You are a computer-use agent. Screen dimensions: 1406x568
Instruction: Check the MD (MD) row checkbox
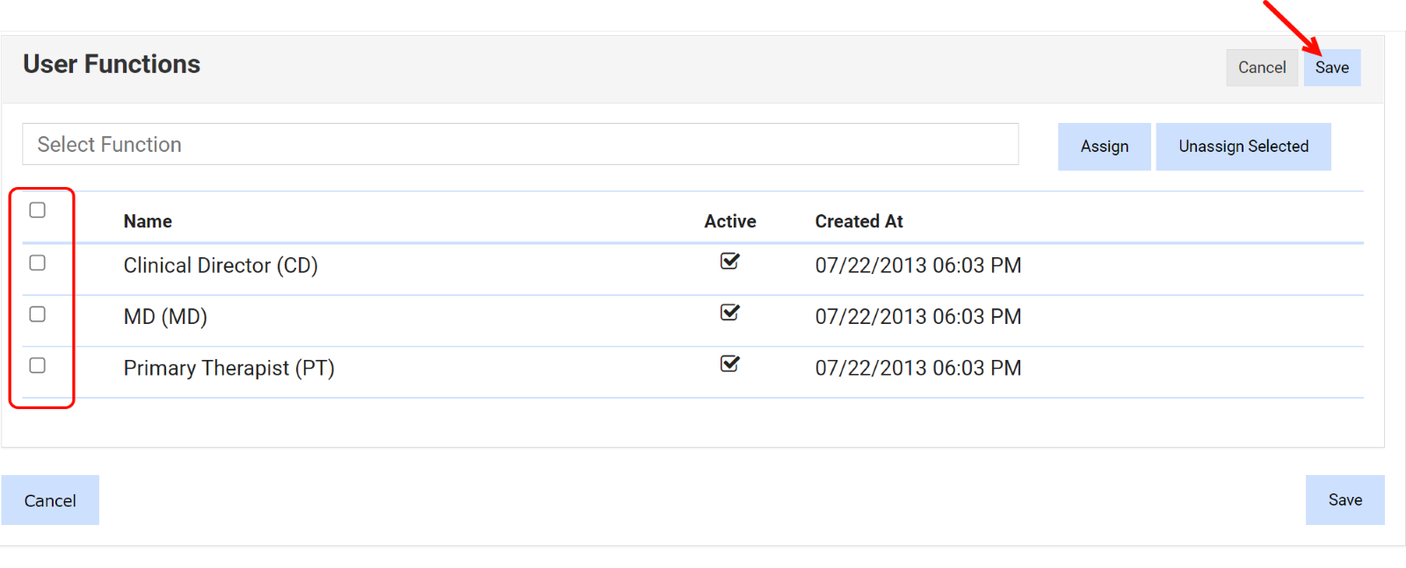[38, 314]
